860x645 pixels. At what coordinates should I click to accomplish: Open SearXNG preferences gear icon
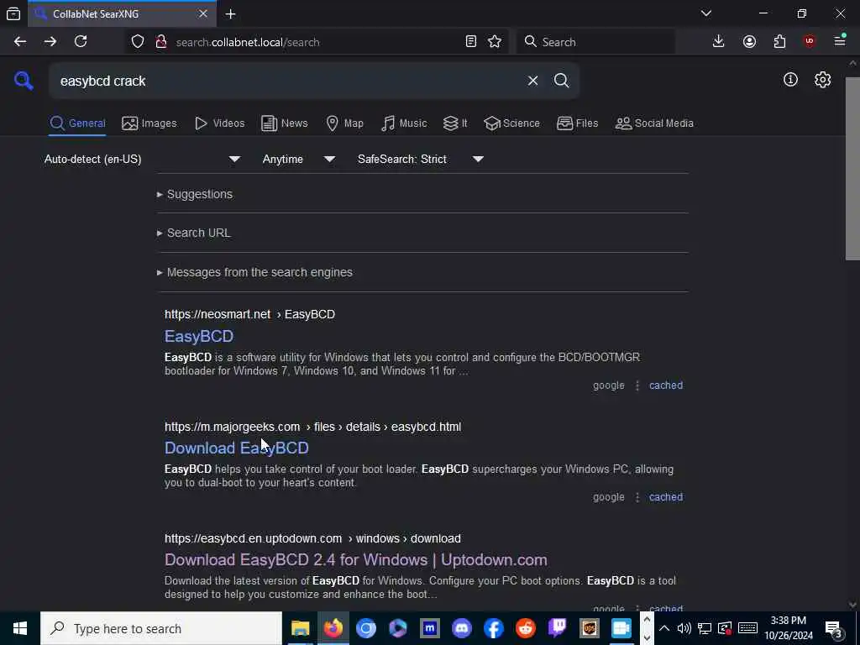(822, 80)
